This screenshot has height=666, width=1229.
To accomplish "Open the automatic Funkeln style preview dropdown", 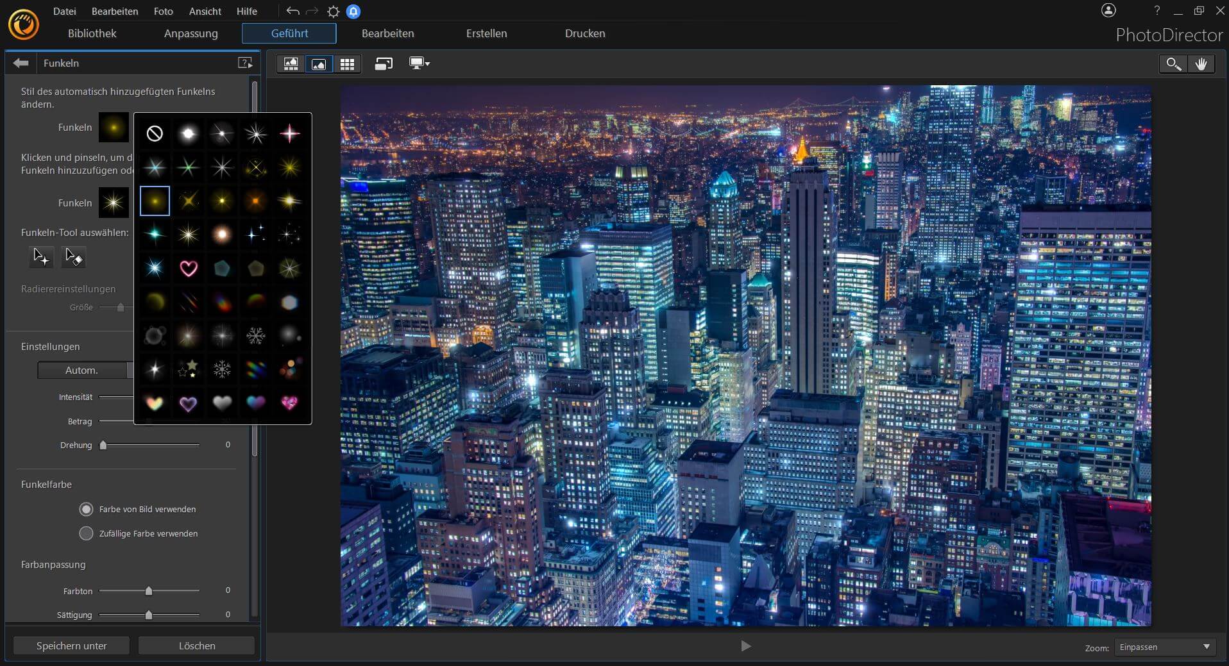I will coord(114,127).
